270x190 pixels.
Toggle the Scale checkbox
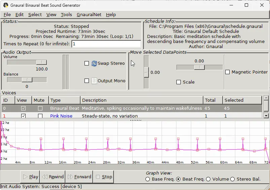(x=179, y=82)
